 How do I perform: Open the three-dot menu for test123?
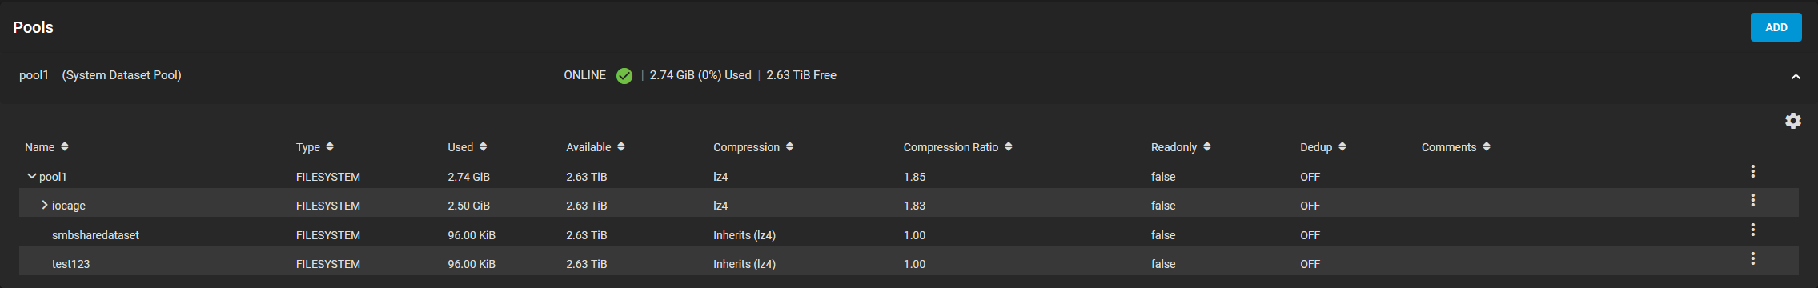pos(1752,258)
